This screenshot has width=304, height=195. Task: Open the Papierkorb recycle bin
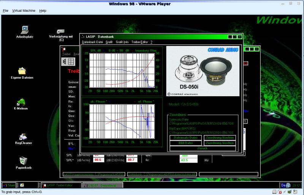click(23, 161)
